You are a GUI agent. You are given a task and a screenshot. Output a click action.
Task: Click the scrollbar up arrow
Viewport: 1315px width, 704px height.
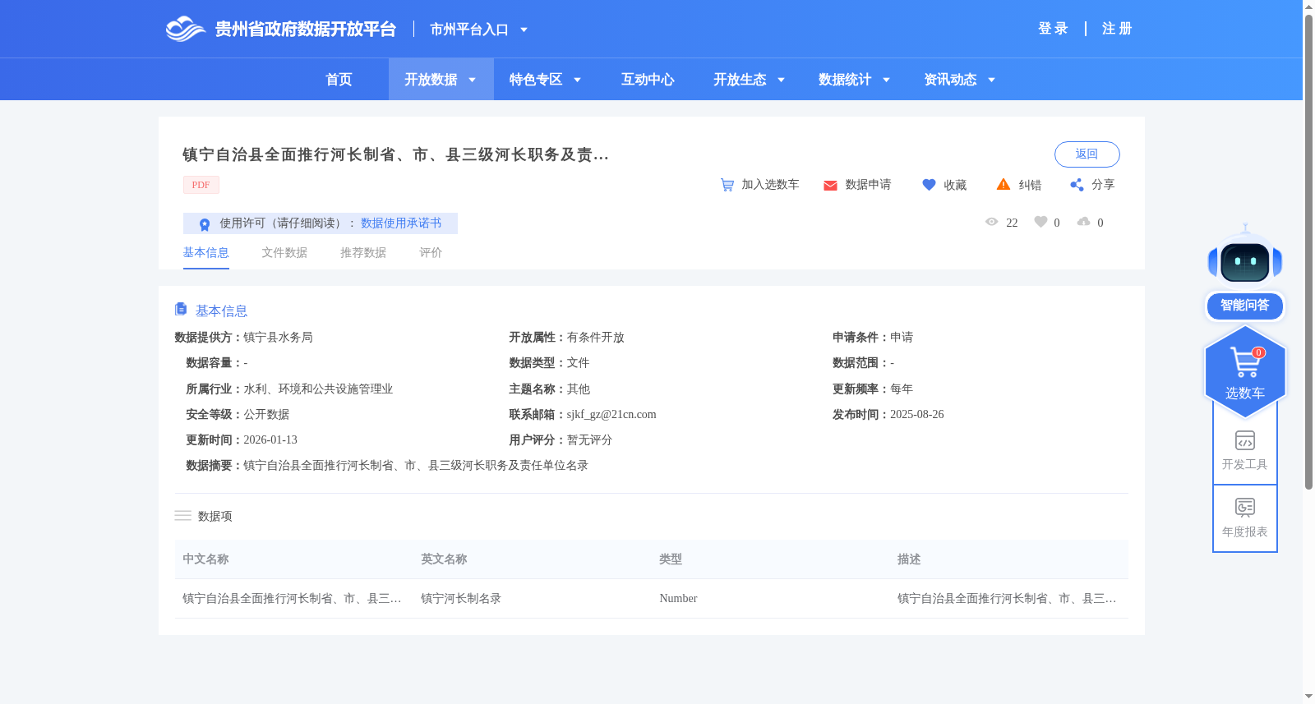coord(1308,6)
